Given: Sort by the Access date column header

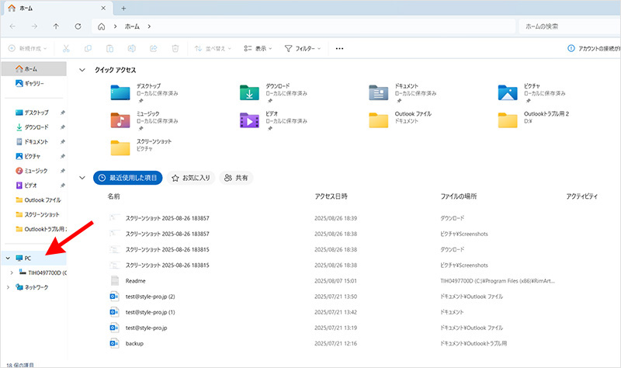Looking at the screenshot, I should click(x=331, y=196).
